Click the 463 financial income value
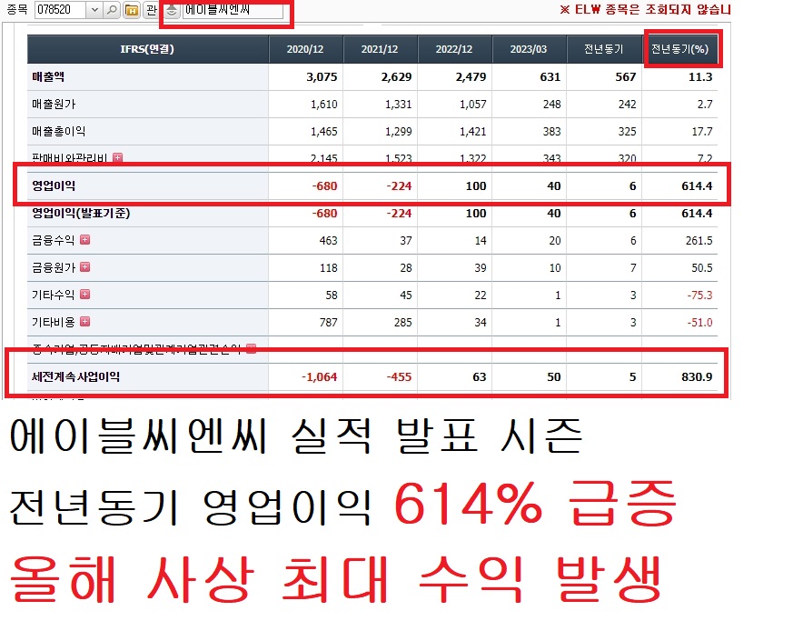The image size is (793, 641). [329, 241]
